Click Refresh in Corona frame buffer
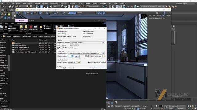Image resolution: width=197 pixels, height=110 pixels. pyautogui.click(x=42, y=13)
